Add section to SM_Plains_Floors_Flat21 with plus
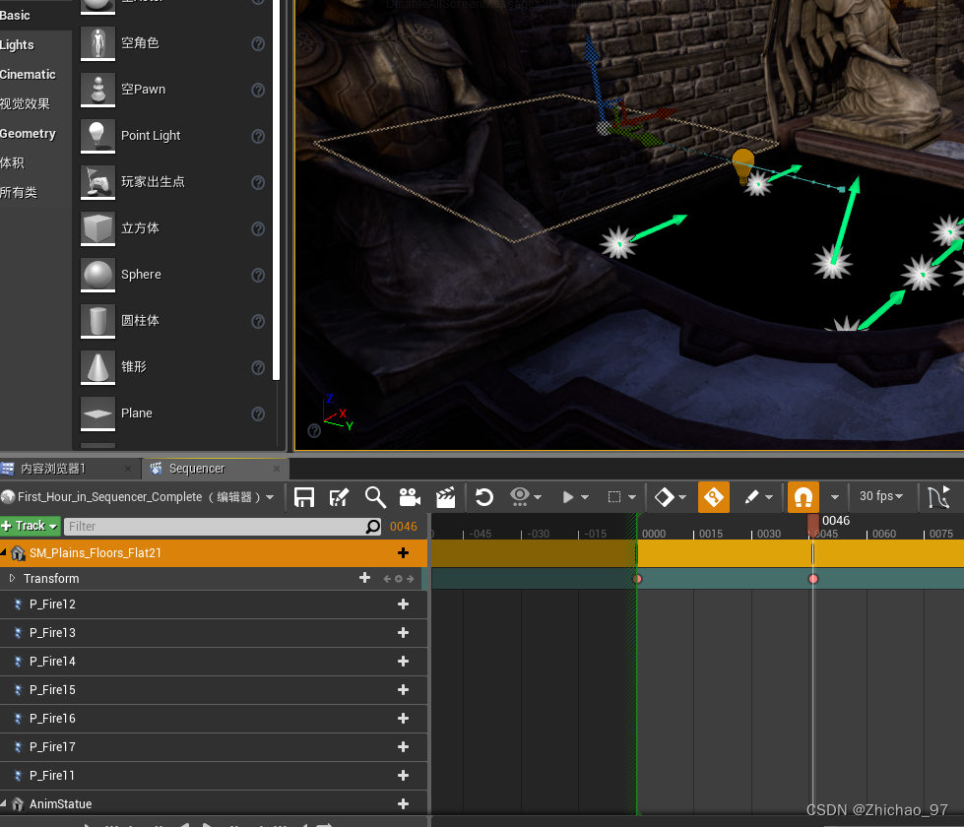 (x=404, y=552)
